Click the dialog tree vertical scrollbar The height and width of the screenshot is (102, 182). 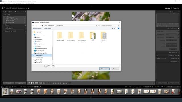coord(53,53)
